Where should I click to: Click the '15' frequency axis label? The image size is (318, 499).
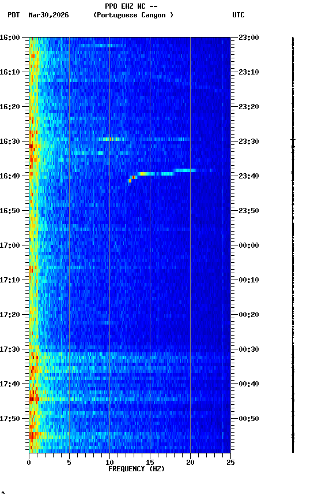pyautogui.click(x=150, y=463)
